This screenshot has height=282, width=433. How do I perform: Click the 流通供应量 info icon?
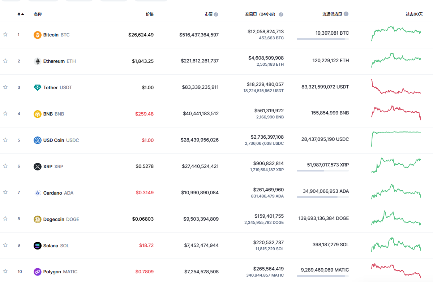(x=346, y=14)
